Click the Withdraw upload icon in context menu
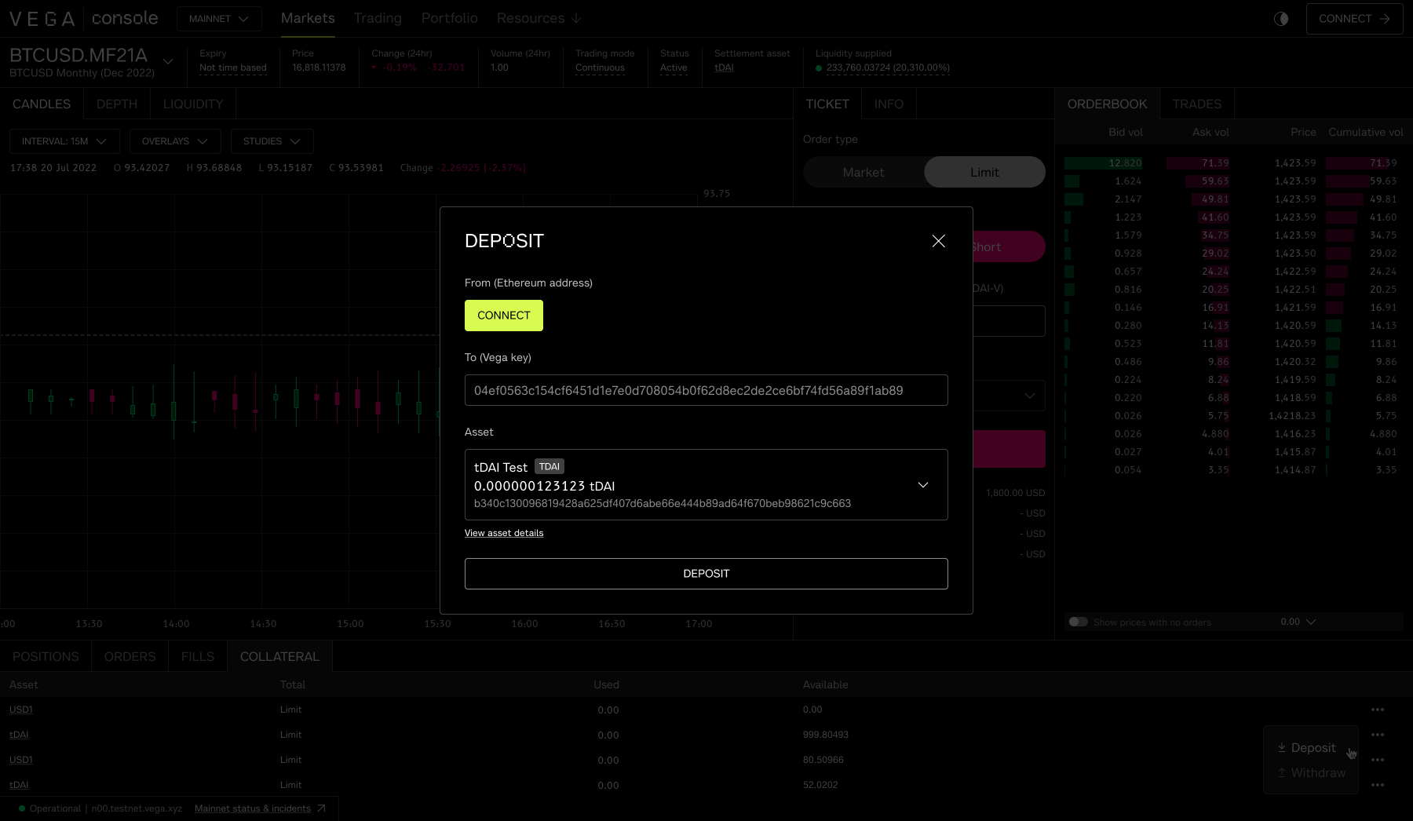 pos(1282,773)
